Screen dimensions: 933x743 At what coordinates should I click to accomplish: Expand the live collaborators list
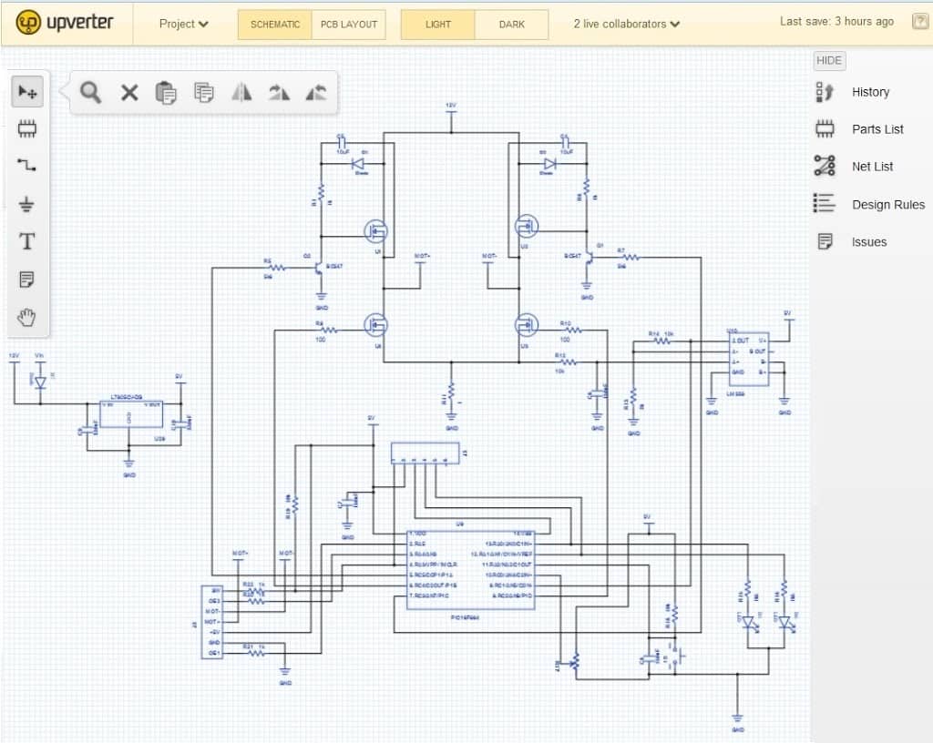point(625,25)
